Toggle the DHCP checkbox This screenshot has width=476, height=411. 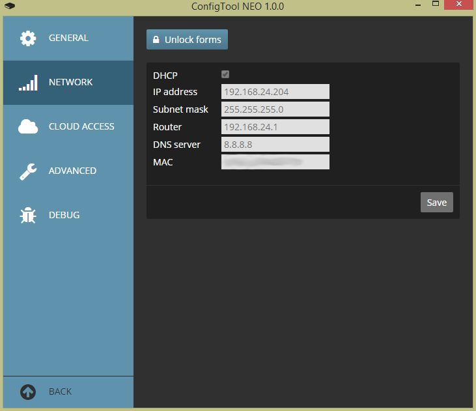click(225, 74)
